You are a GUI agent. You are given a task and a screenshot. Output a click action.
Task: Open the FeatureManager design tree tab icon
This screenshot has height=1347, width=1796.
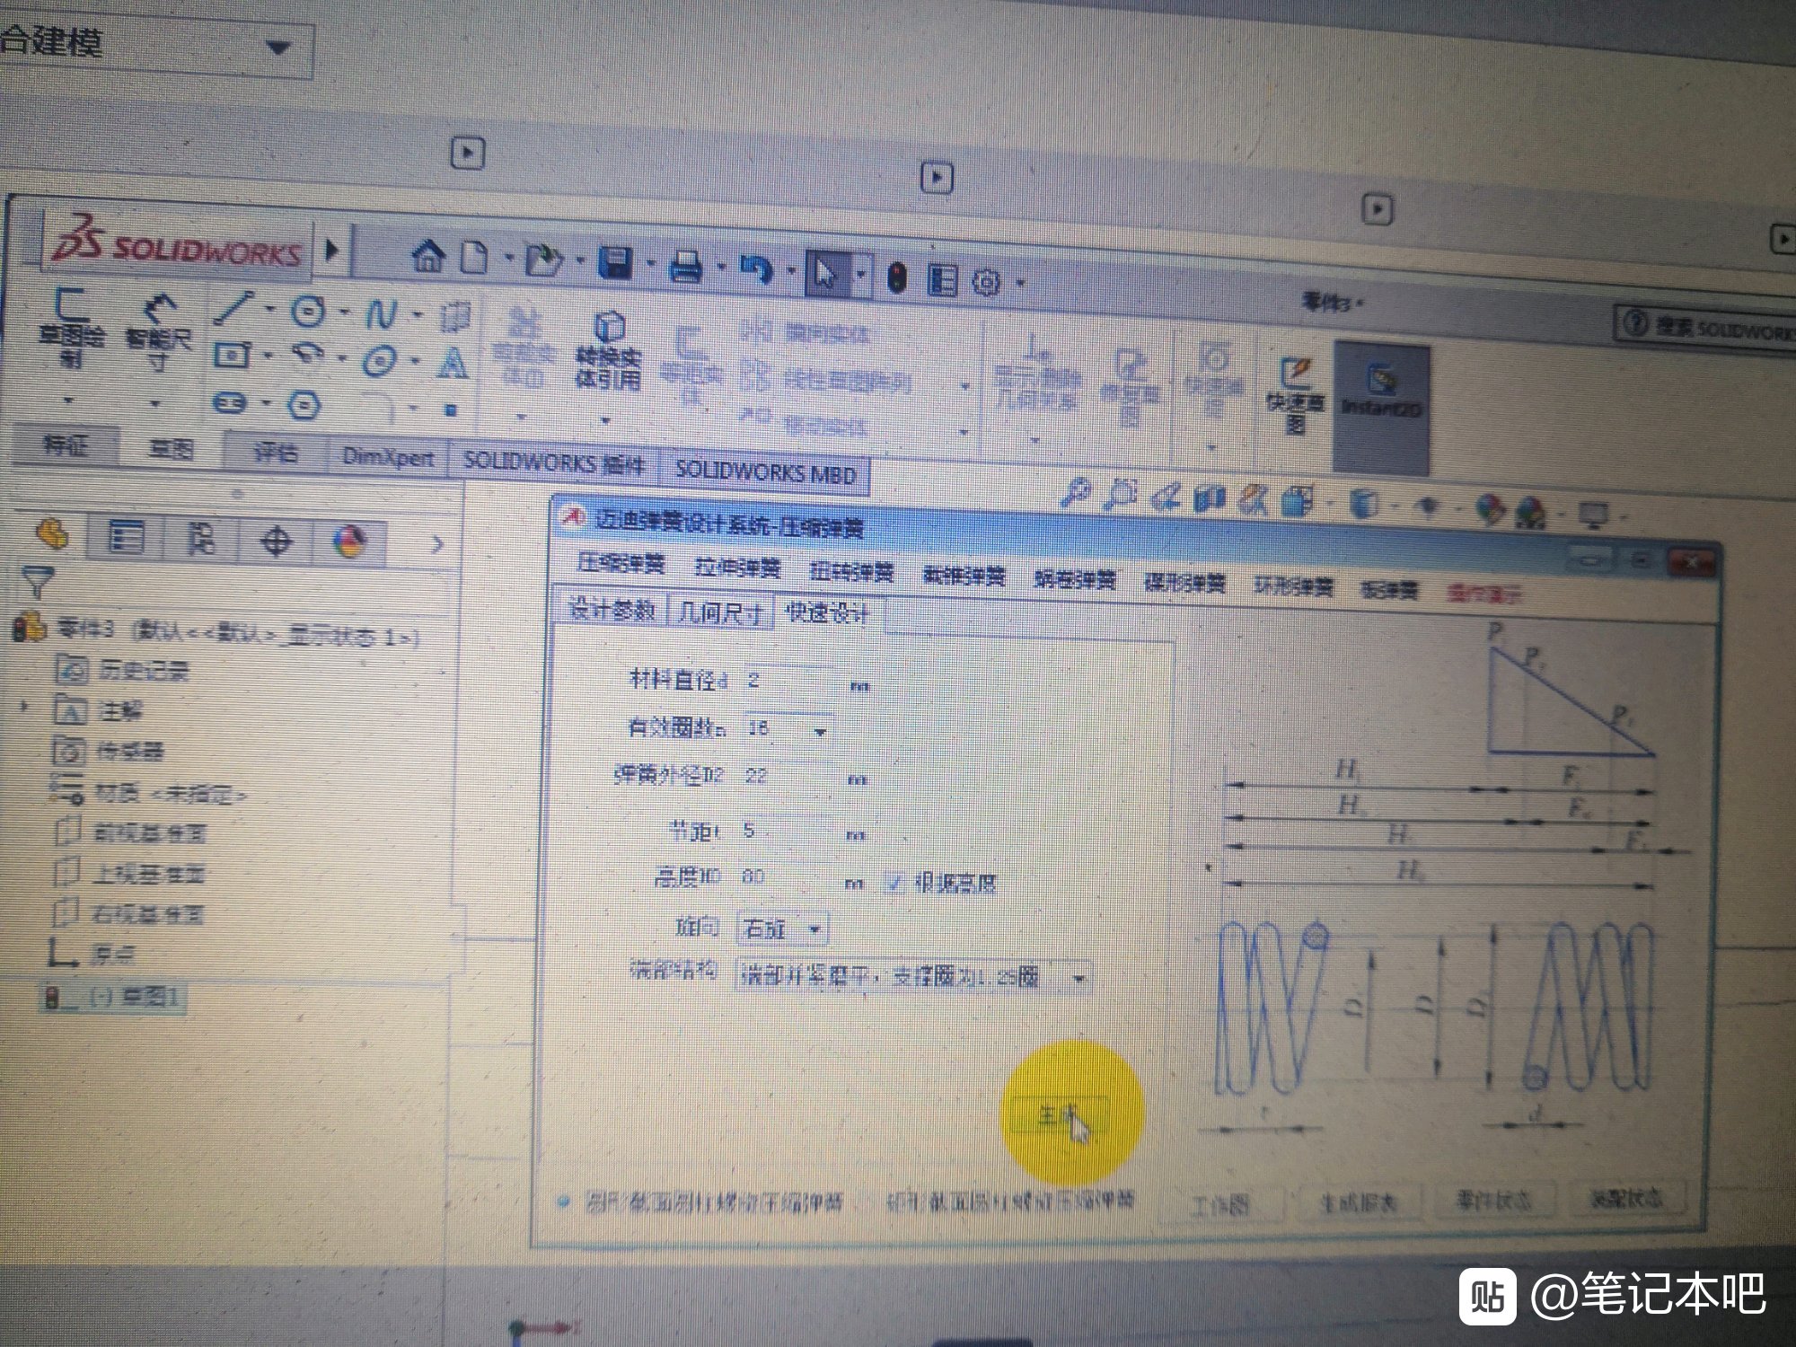(x=52, y=535)
